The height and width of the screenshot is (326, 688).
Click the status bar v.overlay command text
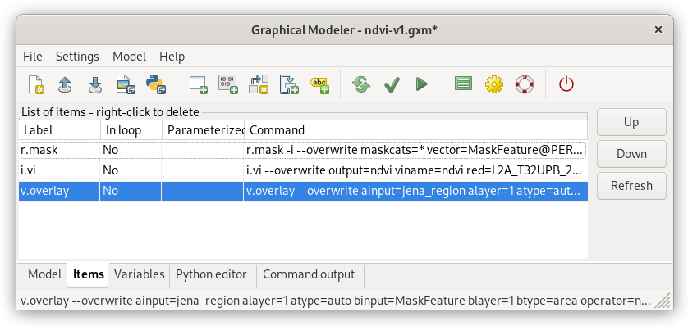336,301
